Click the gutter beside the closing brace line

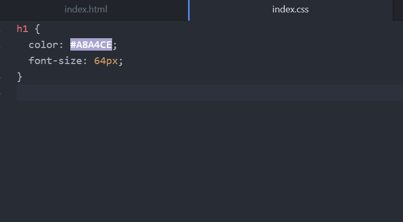point(5,77)
